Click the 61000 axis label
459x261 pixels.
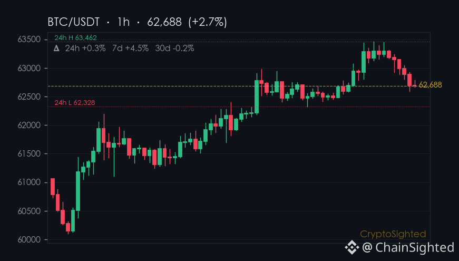click(29, 182)
